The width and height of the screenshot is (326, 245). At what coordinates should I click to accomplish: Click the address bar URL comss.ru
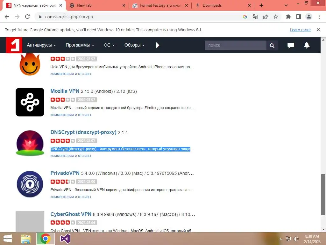tap(69, 17)
